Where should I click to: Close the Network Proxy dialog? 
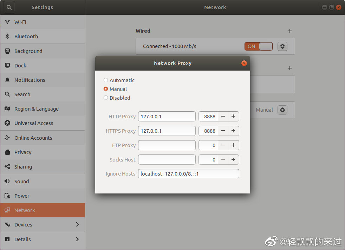[244, 63]
